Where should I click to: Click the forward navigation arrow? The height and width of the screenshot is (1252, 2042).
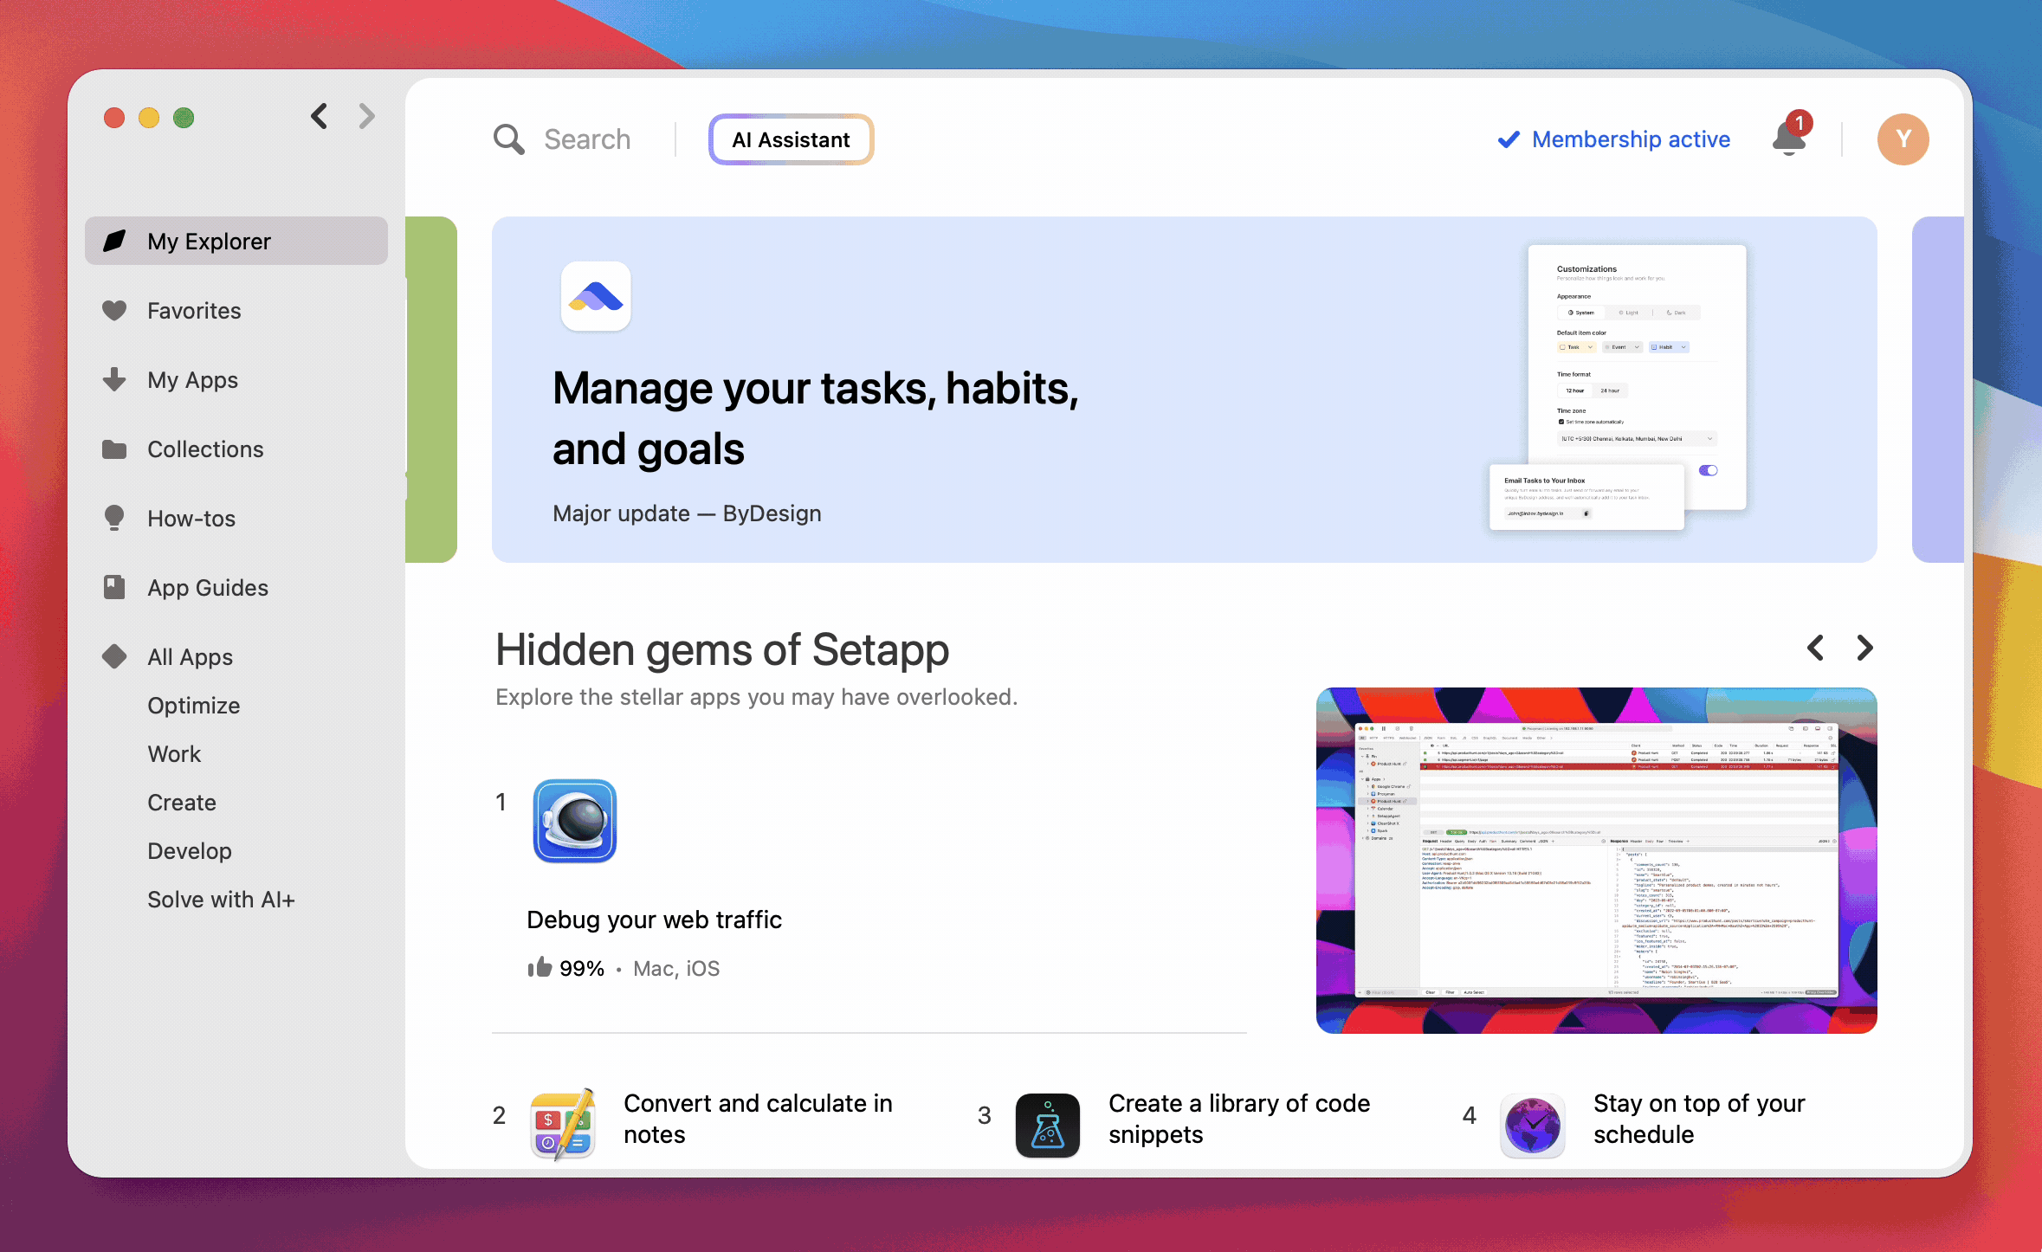click(x=367, y=116)
